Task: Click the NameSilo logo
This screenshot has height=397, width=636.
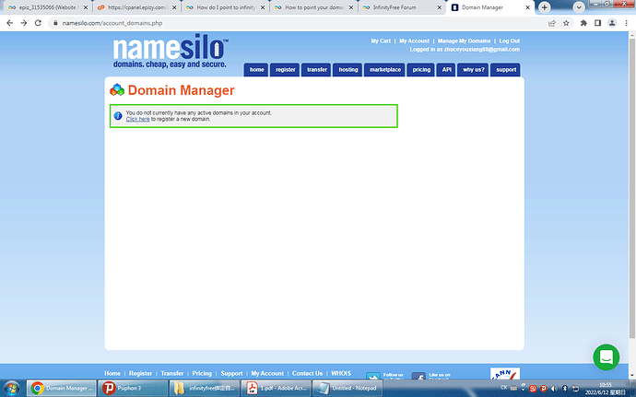Action: [171, 51]
